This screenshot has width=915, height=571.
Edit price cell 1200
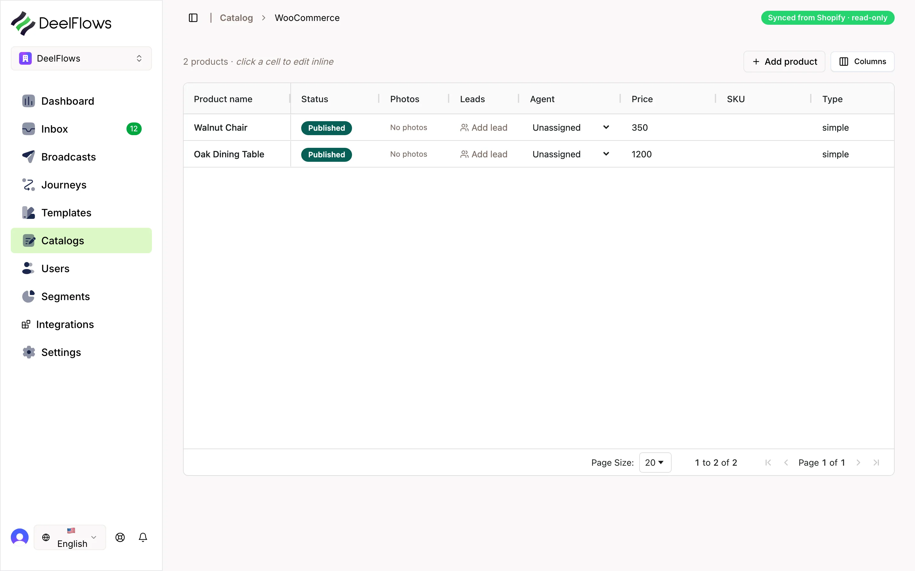pos(668,154)
